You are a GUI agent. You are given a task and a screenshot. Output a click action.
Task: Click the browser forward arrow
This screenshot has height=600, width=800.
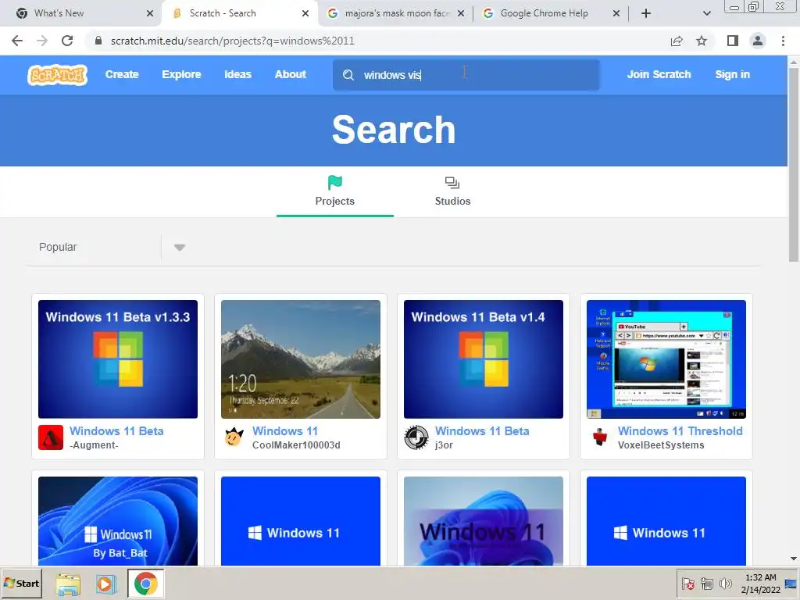pyautogui.click(x=42, y=41)
